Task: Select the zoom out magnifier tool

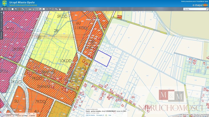Action: [9, 9]
